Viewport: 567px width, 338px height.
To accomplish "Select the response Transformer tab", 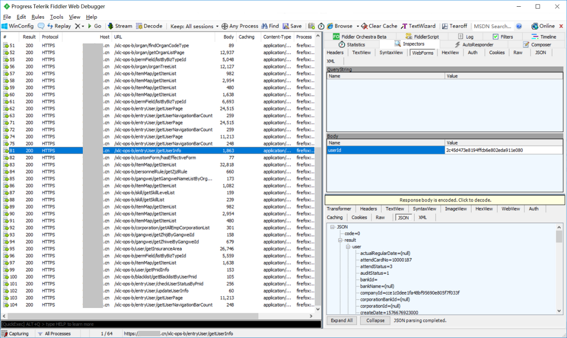I will coord(339,209).
